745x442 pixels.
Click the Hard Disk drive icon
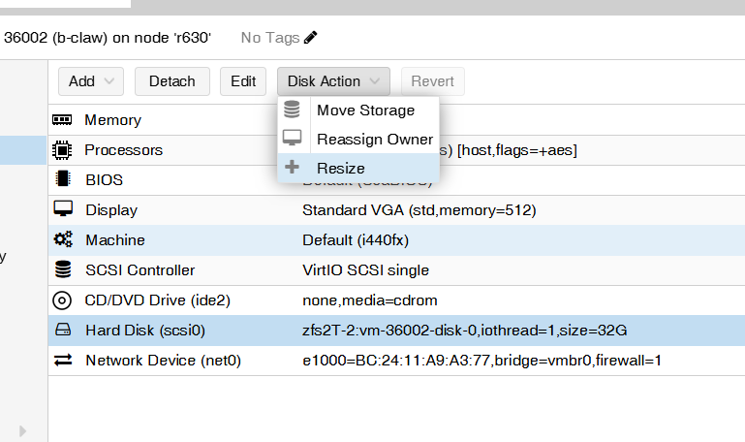click(63, 331)
